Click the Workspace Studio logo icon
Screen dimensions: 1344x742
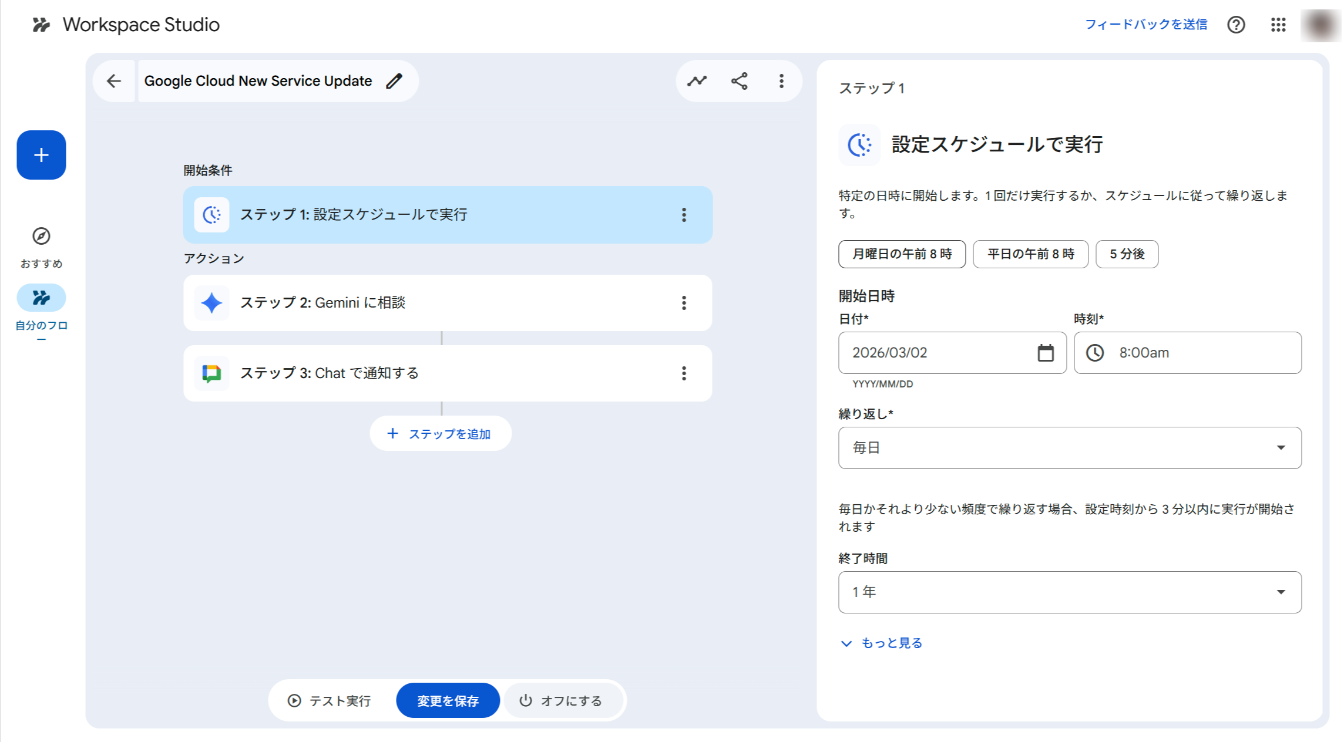point(41,25)
